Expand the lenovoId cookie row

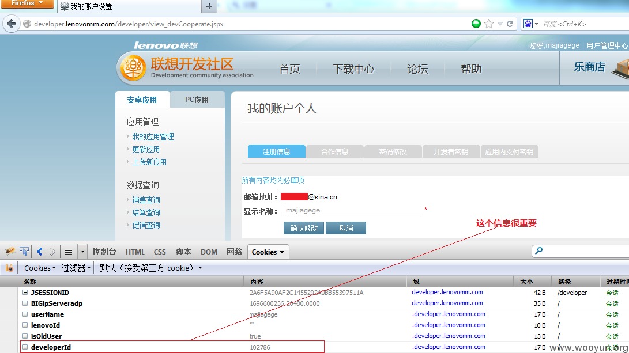25,325
